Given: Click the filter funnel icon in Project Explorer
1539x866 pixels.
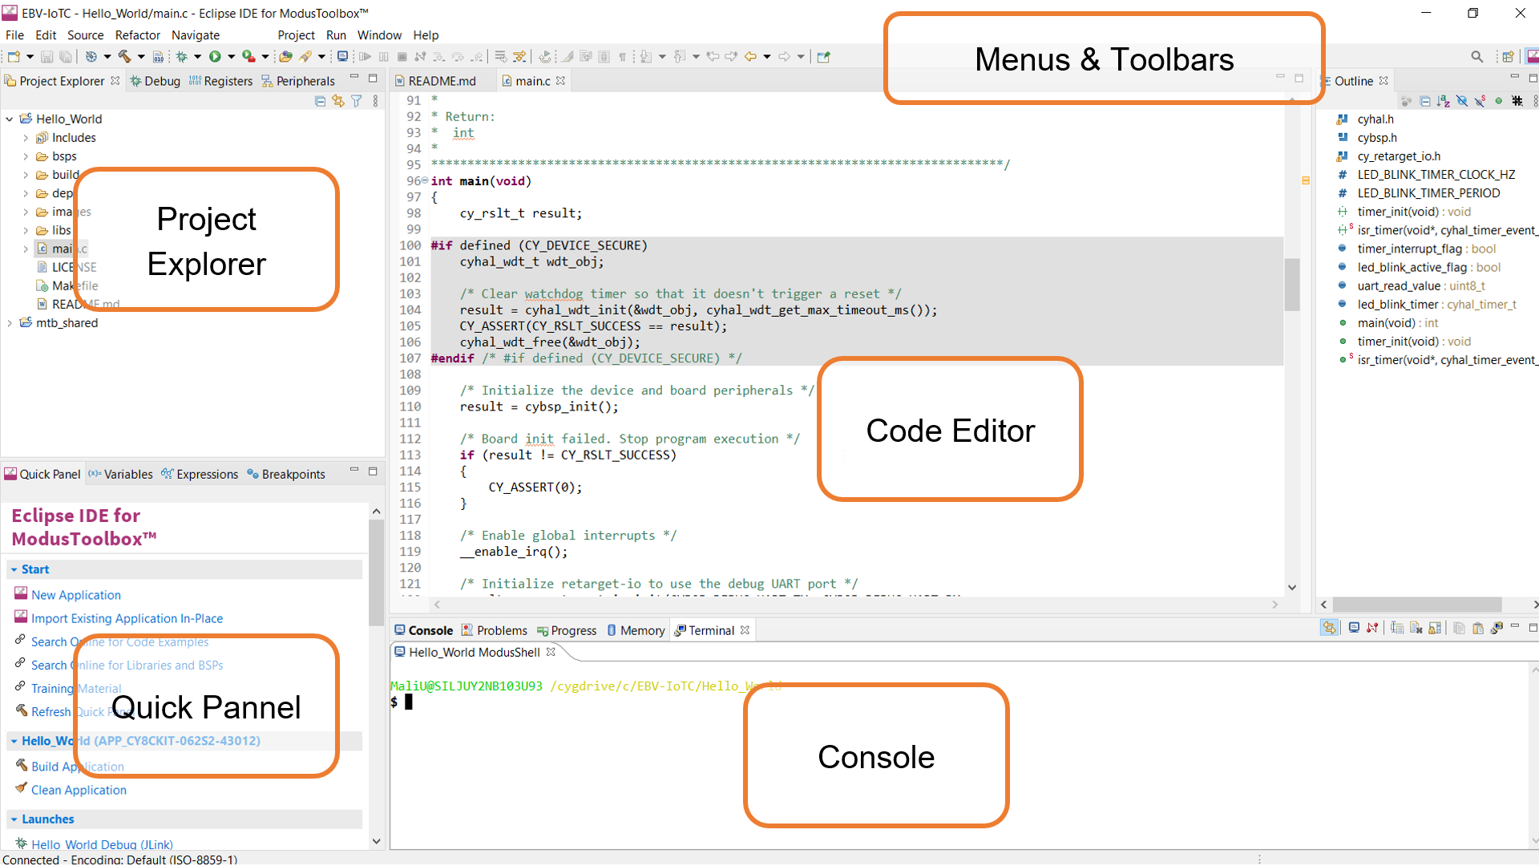Looking at the screenshot, I should point(356,101).
